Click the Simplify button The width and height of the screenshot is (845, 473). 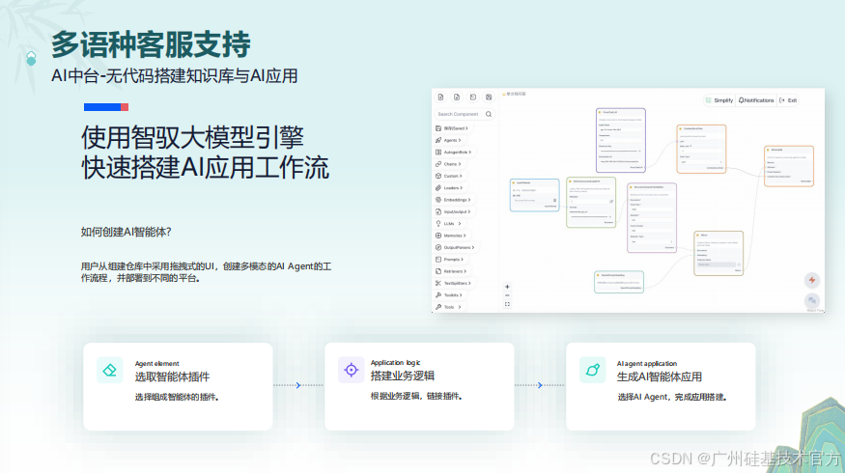coord(718,100)
